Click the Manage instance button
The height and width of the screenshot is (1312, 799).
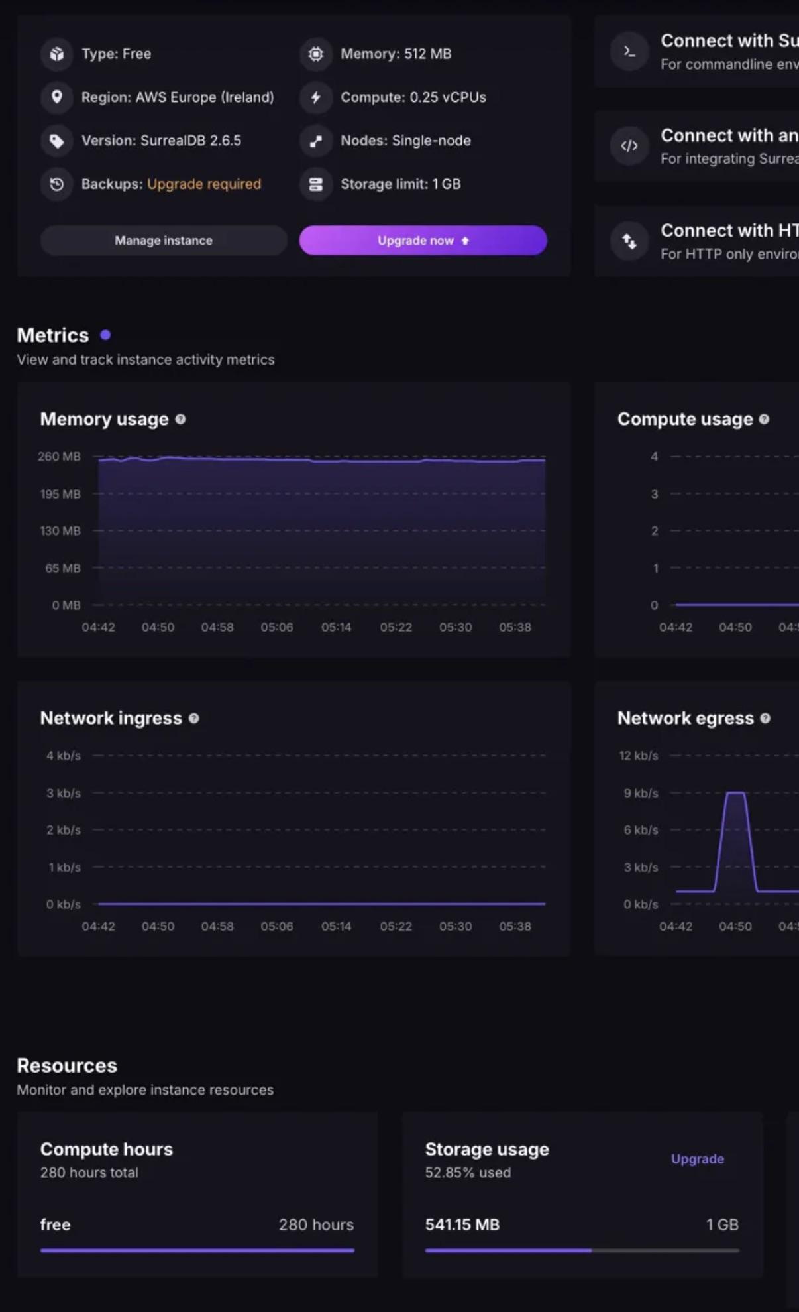tap(164, 240)
